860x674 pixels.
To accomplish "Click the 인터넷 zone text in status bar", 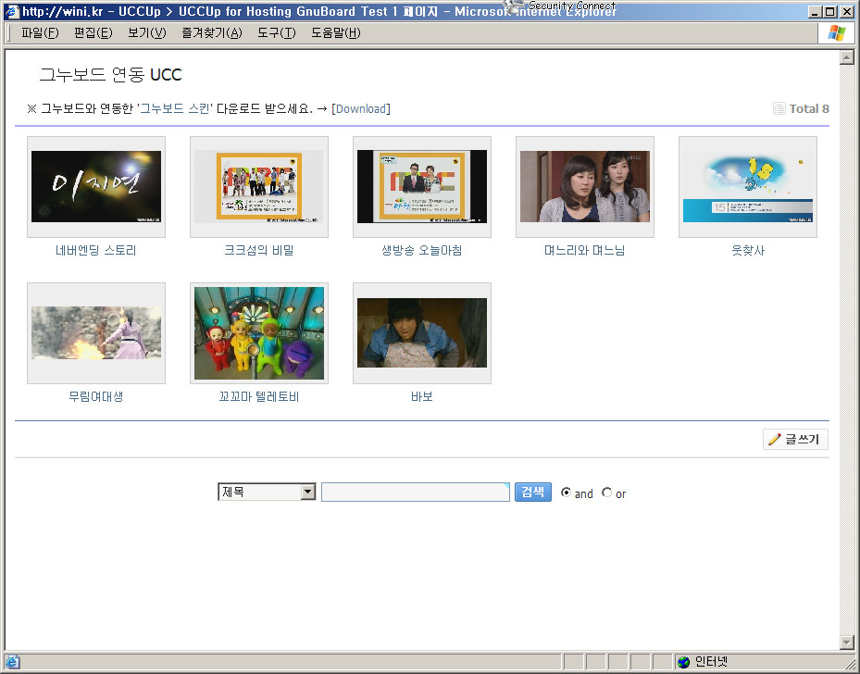I will (x=711, y=662).
